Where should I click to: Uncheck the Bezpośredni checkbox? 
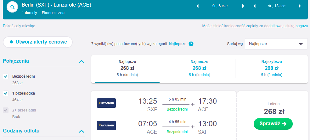[6, 76]
